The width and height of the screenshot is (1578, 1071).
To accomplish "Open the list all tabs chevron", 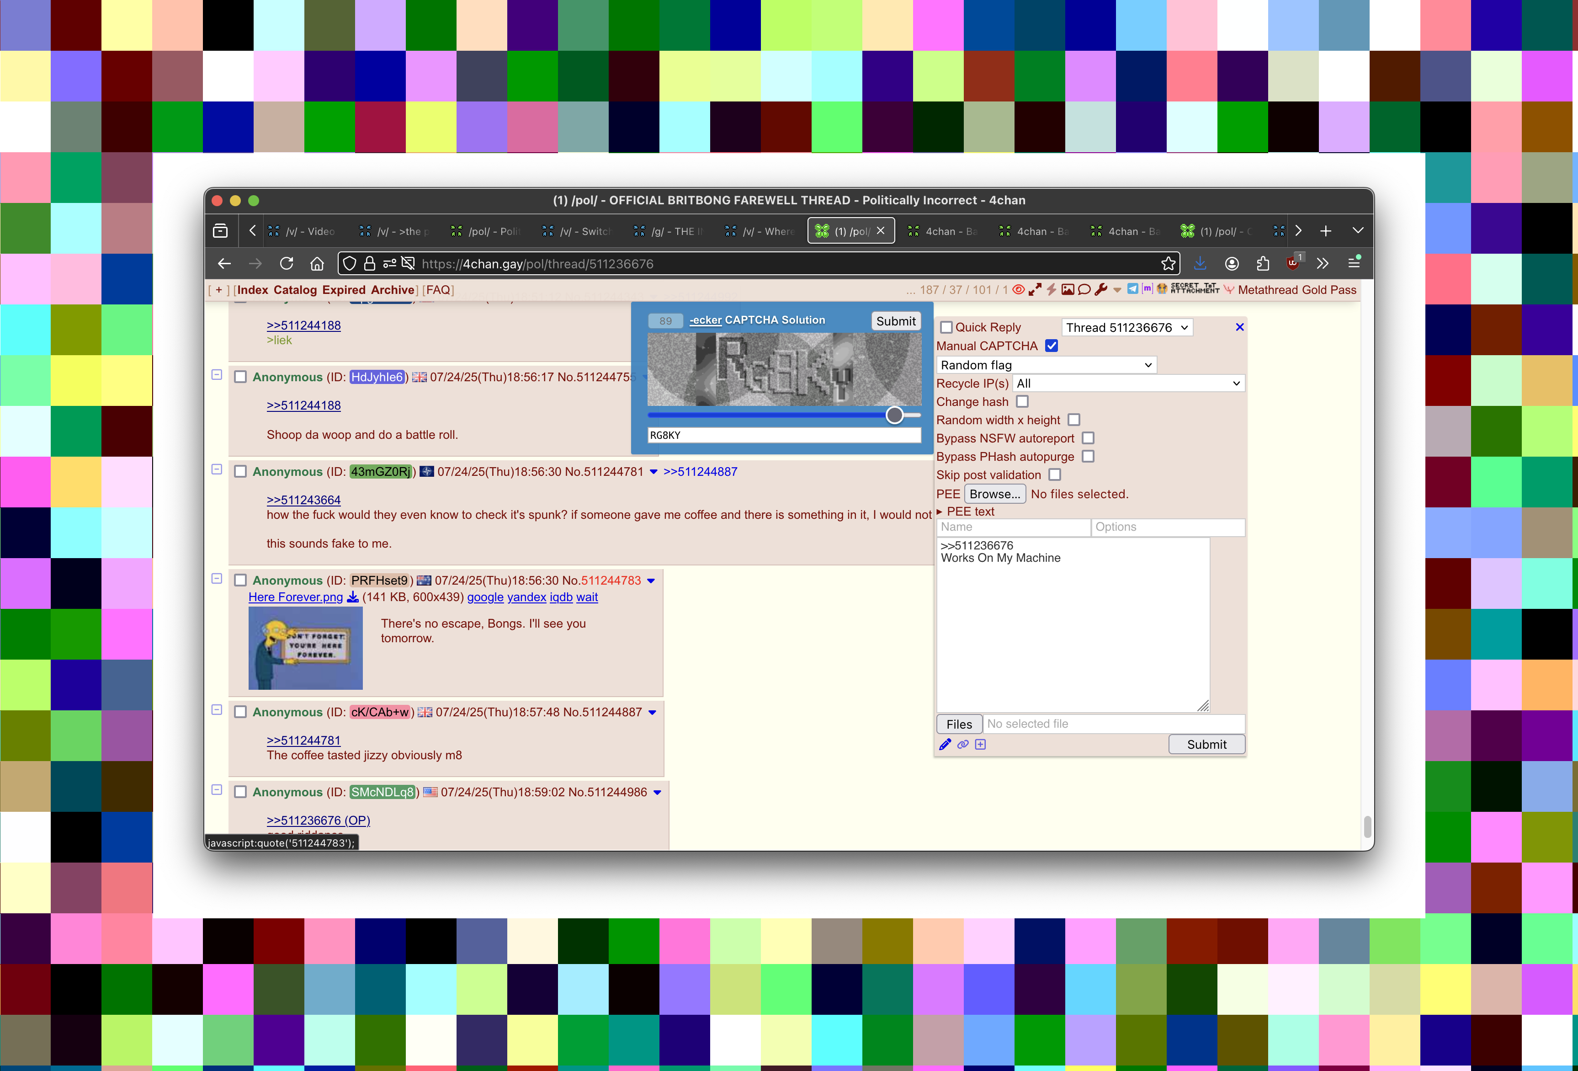I will [x=1357, y=231].
